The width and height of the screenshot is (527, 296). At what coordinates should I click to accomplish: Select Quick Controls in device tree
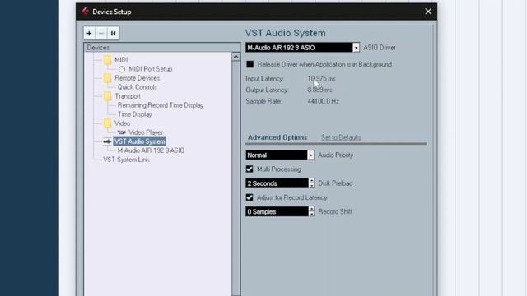coord(138,87)
